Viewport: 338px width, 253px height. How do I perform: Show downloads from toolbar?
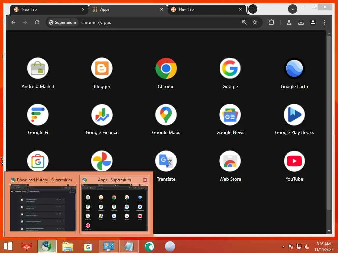(301, 22)
